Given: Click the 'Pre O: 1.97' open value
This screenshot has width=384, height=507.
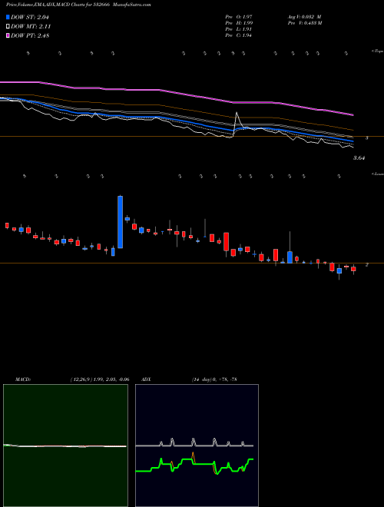Looking at the screenshot, I should click(239, 16).
